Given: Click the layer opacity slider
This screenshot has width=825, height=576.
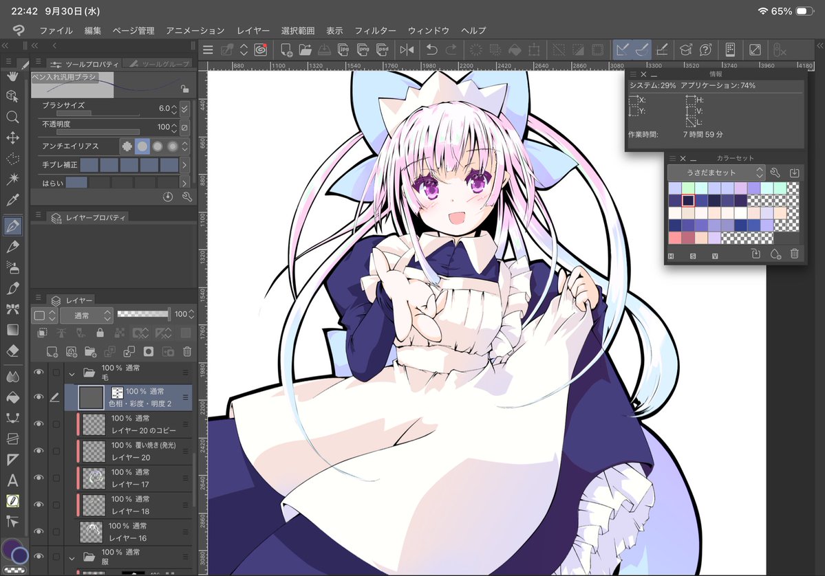Looking at the screenshot, I should point(143,314).
